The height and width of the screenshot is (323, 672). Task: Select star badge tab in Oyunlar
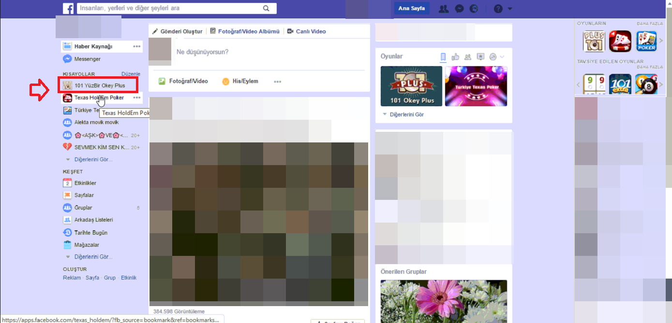point(480,57)
